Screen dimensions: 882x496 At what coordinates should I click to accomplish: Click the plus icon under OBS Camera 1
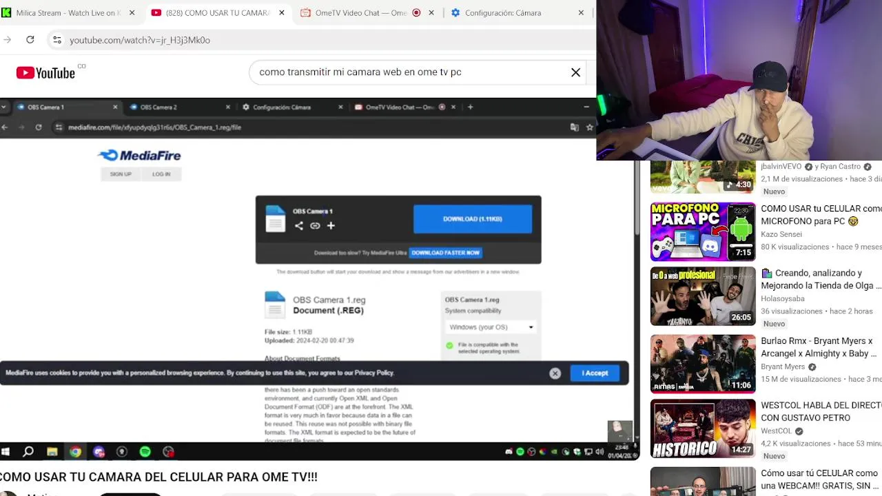331,225
